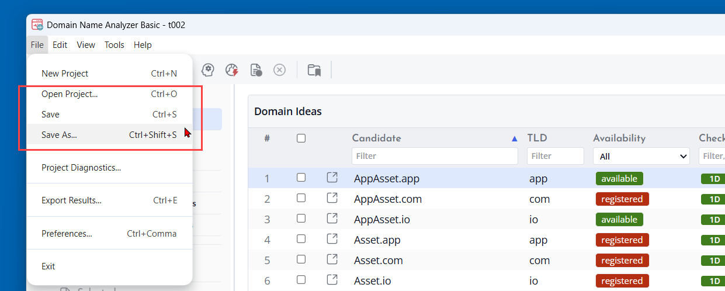Click the available badge for AppAsset.app

pos(619,178)
